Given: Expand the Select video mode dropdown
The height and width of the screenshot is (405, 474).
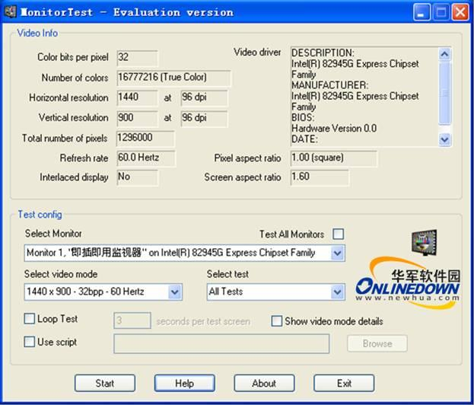Looking at the screenshot, I should (175, 292).
